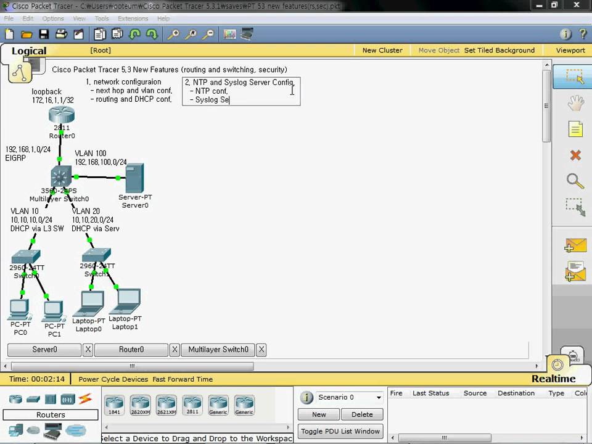
Task: Select the Routers category icon
Action: [15, 399]
